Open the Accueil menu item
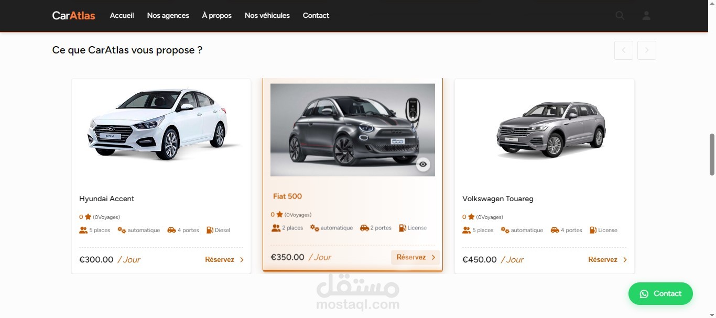 [122, 16]
